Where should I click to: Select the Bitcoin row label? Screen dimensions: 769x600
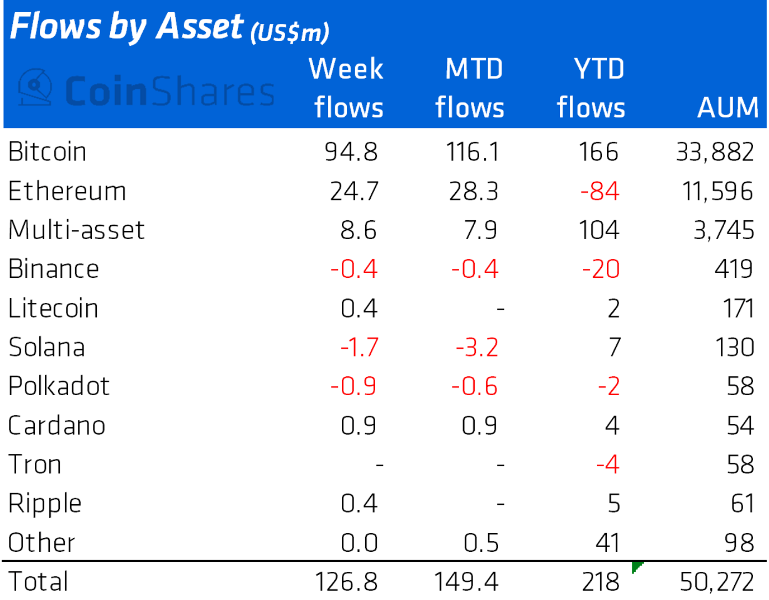48,152
